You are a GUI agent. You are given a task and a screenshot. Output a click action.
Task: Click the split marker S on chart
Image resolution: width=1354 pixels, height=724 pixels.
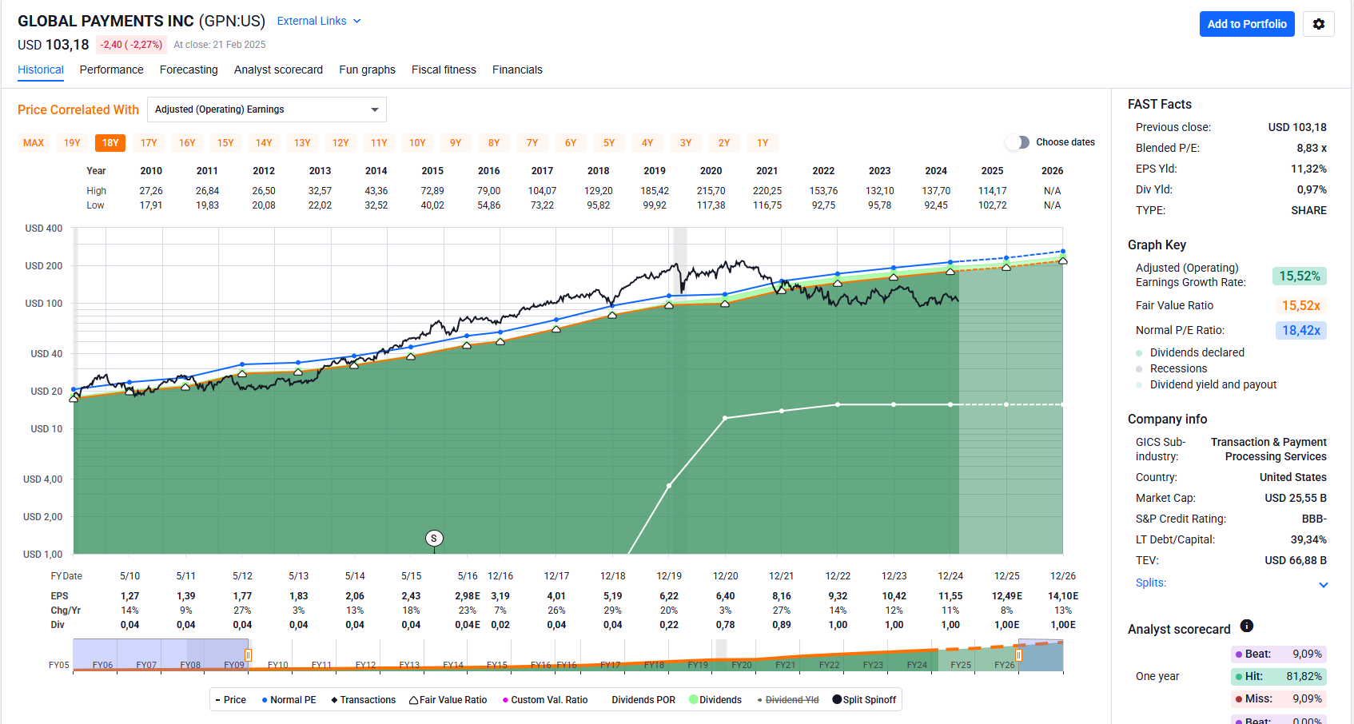434,539
